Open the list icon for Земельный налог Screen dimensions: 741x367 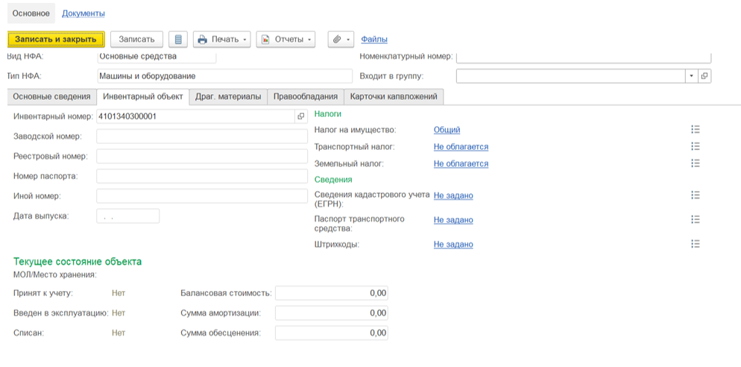tap(695, 163)
